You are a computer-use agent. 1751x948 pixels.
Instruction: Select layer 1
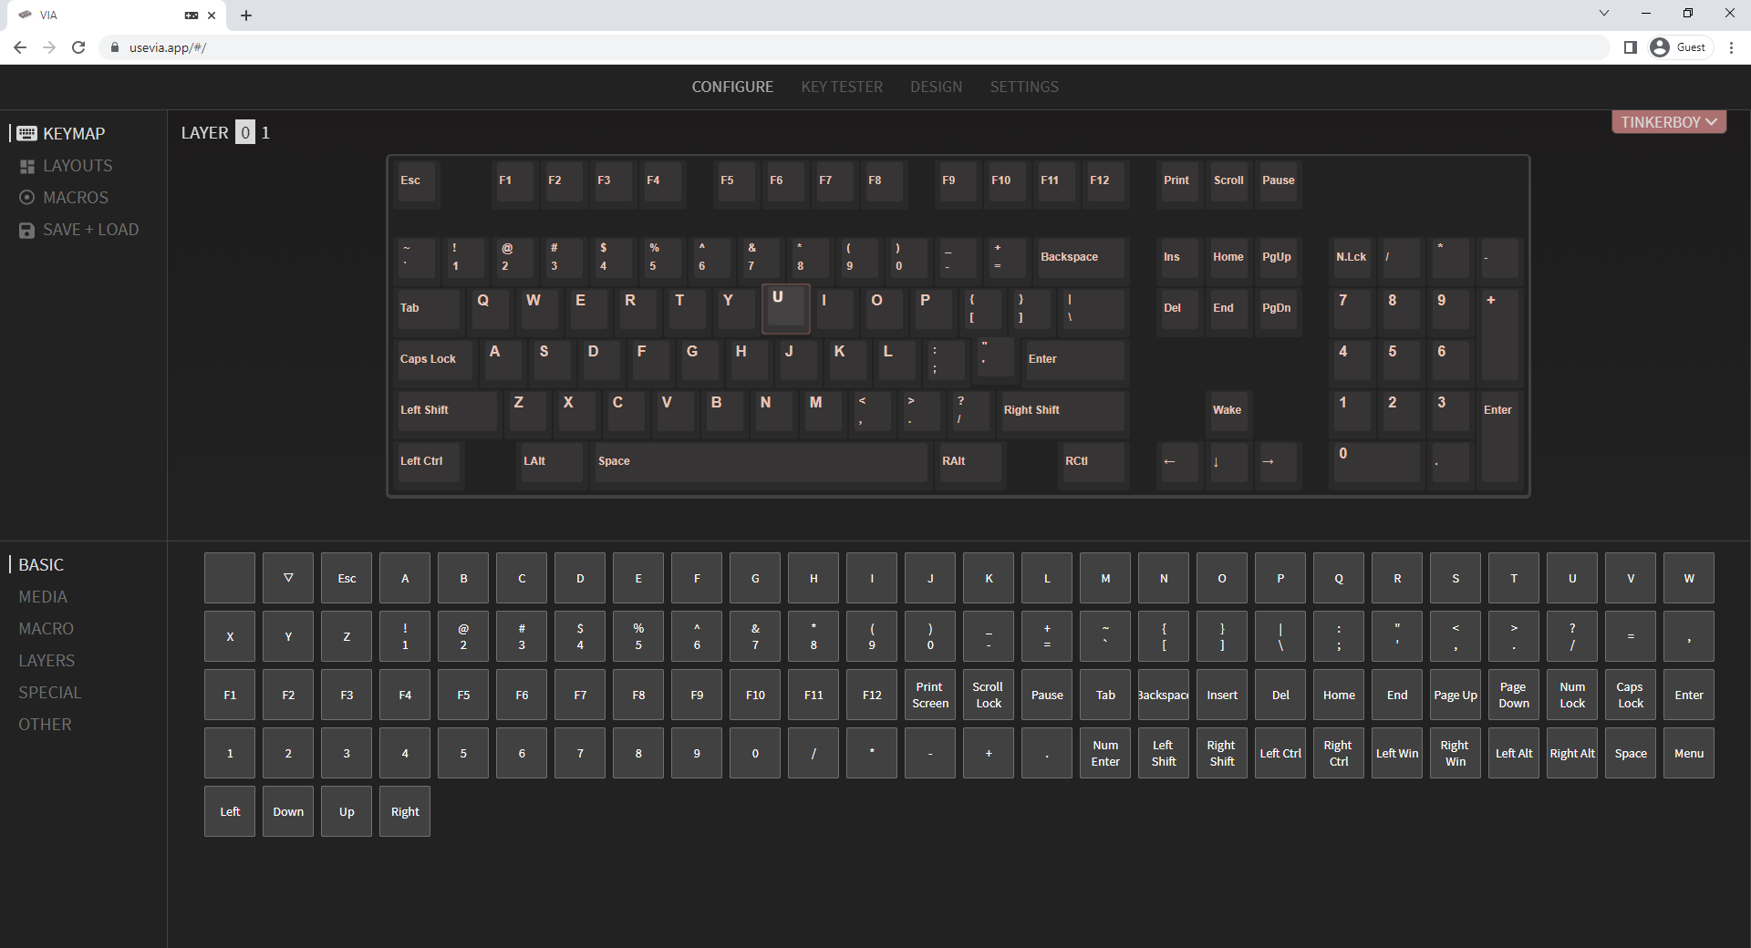pyautogui.click(x=265, y=132)
